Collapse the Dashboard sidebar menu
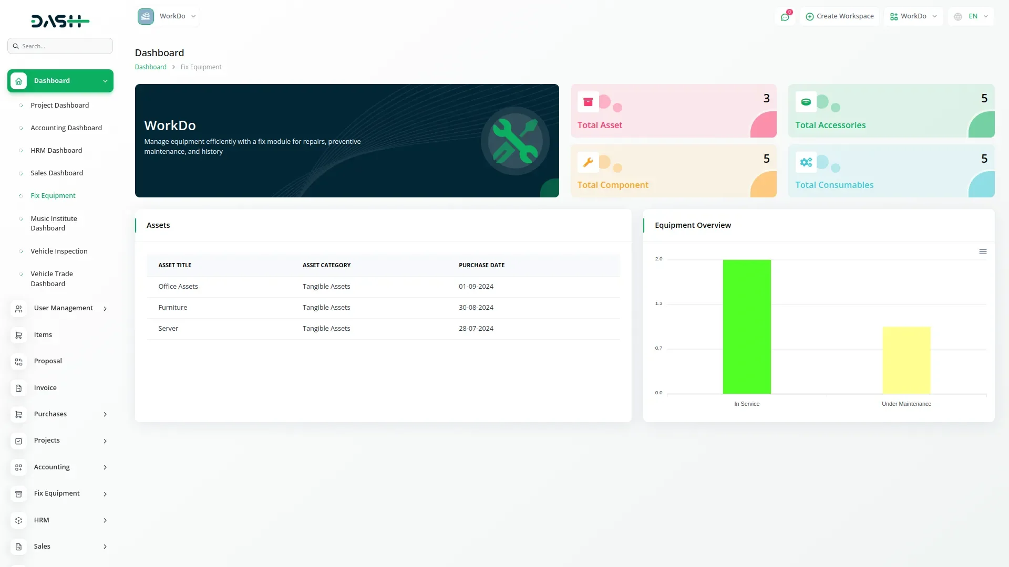The width and height of the screenshot is (1009, 567). [105, 81]
